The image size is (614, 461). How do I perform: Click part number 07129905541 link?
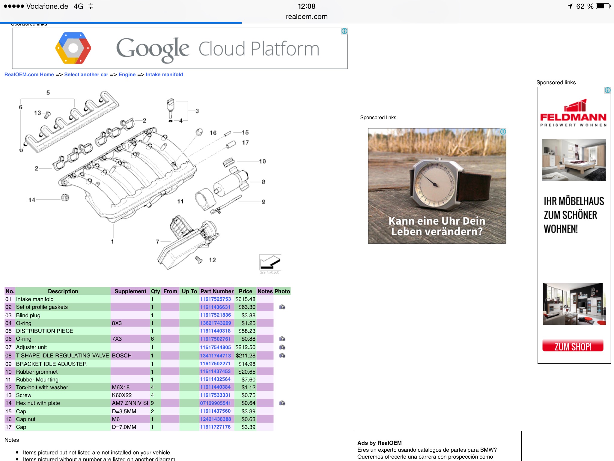[215, 403]
